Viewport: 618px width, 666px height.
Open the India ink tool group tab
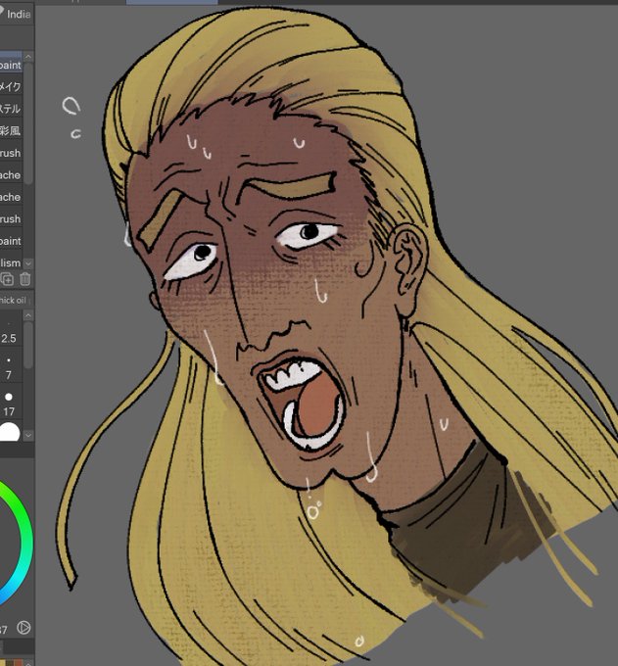coord(16,14)
